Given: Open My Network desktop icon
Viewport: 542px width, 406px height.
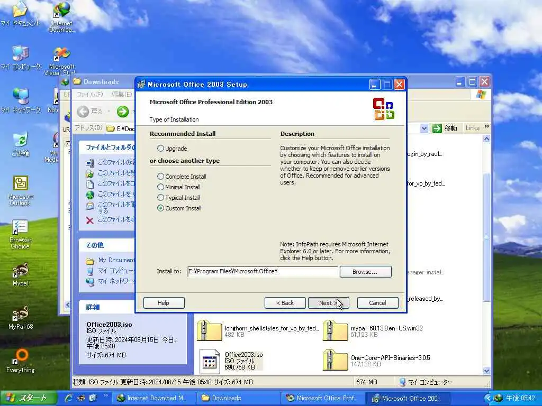Looking at the screenshot, I should [21, 101].
